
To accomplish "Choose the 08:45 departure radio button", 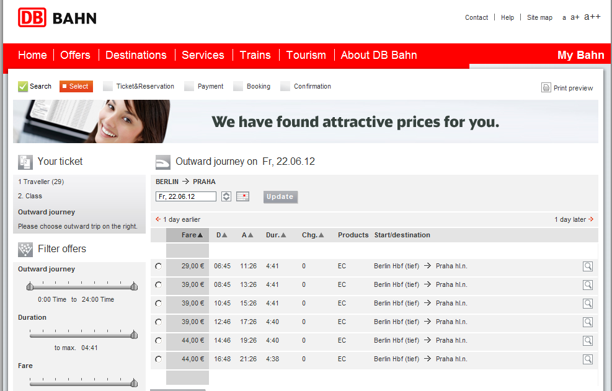I will pyautogui.click(x=159, y=285).
